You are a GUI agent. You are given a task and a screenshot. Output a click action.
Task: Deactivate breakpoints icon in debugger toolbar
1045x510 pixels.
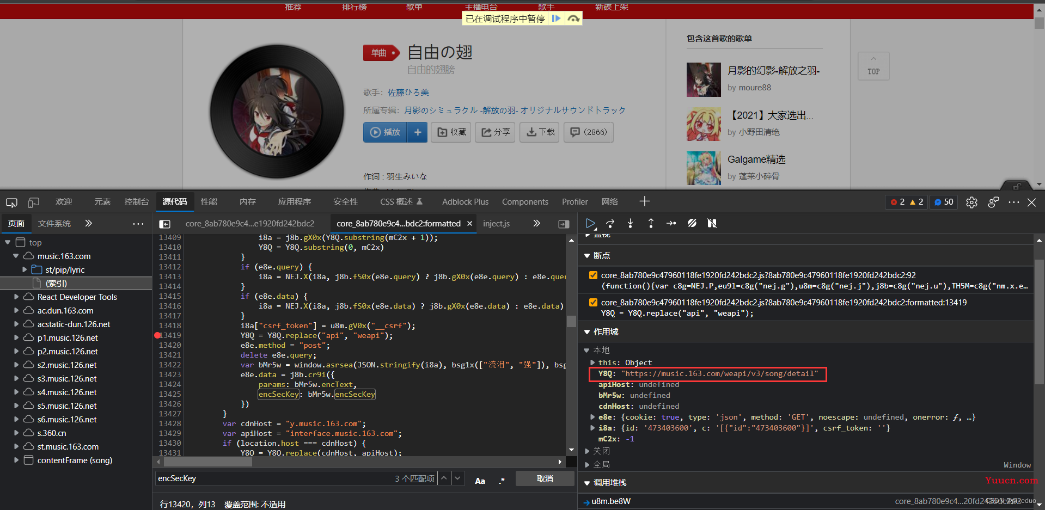692,223
